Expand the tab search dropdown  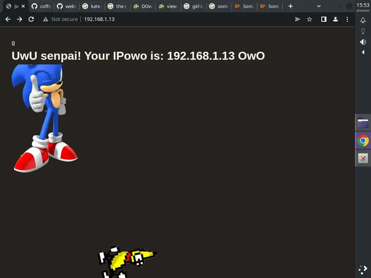(x=319, y=6)
